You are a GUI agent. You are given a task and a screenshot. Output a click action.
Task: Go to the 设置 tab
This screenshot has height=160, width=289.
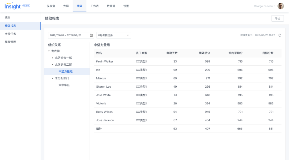point(126,6)
